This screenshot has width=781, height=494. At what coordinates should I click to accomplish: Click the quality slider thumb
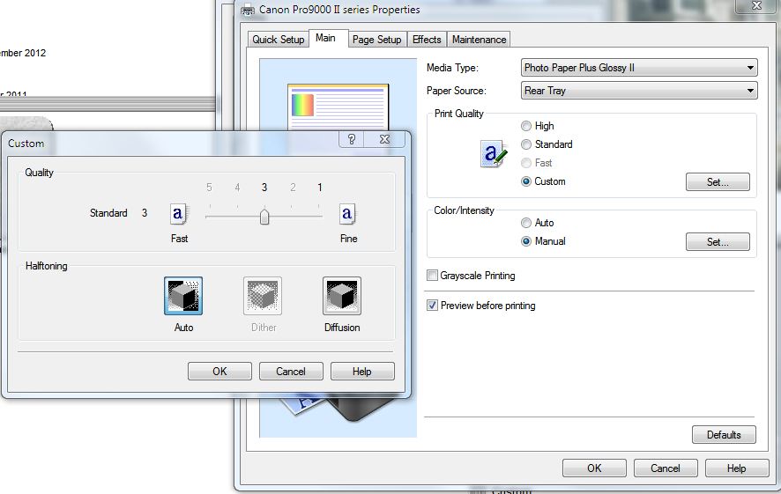click(x=264, y=217)
